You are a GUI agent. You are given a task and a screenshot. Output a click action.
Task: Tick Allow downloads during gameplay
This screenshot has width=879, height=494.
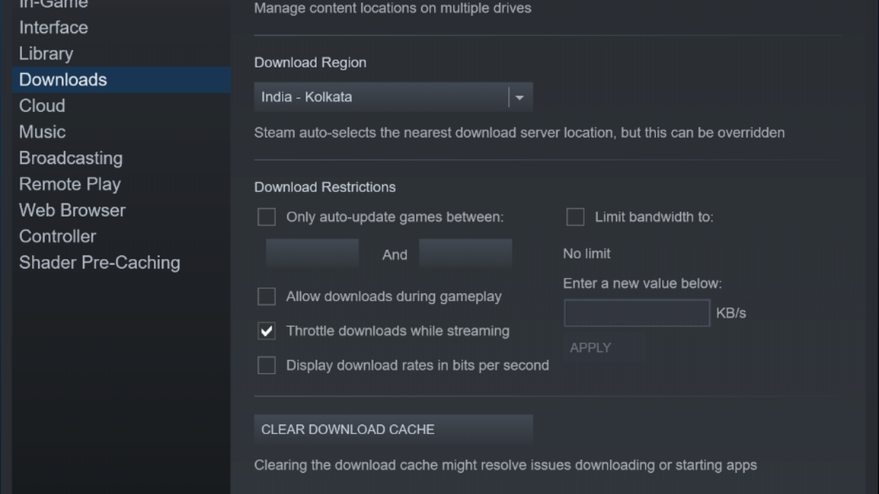coord(267,296)
